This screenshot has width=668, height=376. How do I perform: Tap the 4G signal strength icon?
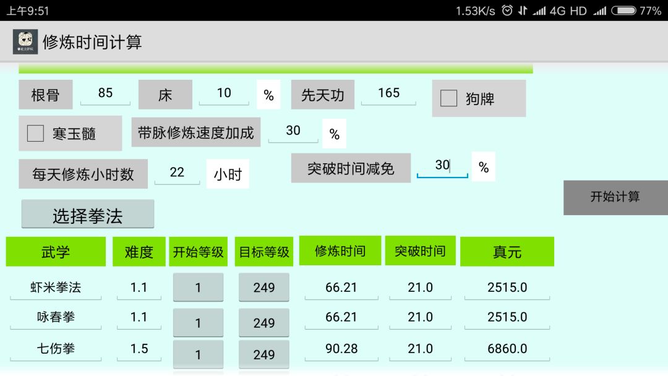pyautogui.click(x=539, y=11)
